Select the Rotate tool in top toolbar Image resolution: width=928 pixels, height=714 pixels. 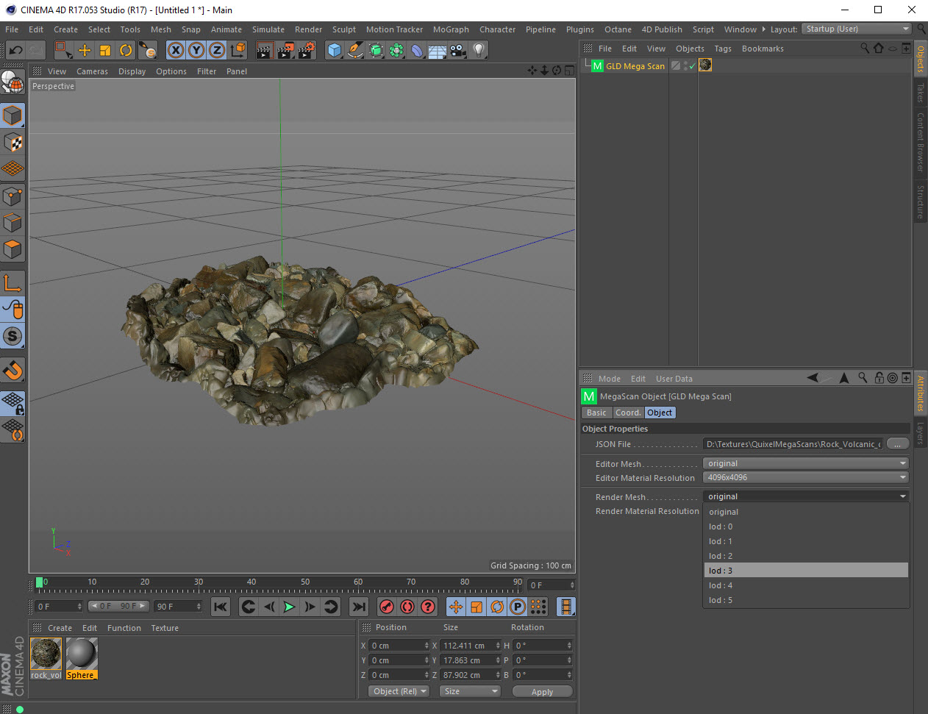pos(126,50)
